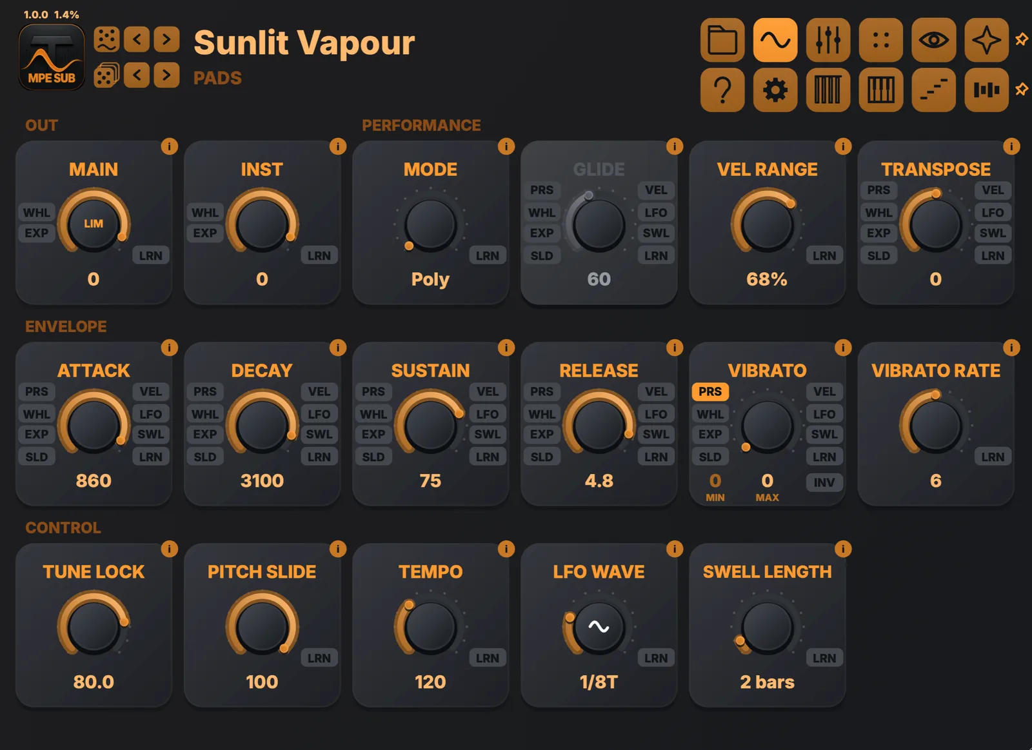1032x750 pixels.
Task: Enable WHL modulation on MAIN
Action: (x=37, y=213)
